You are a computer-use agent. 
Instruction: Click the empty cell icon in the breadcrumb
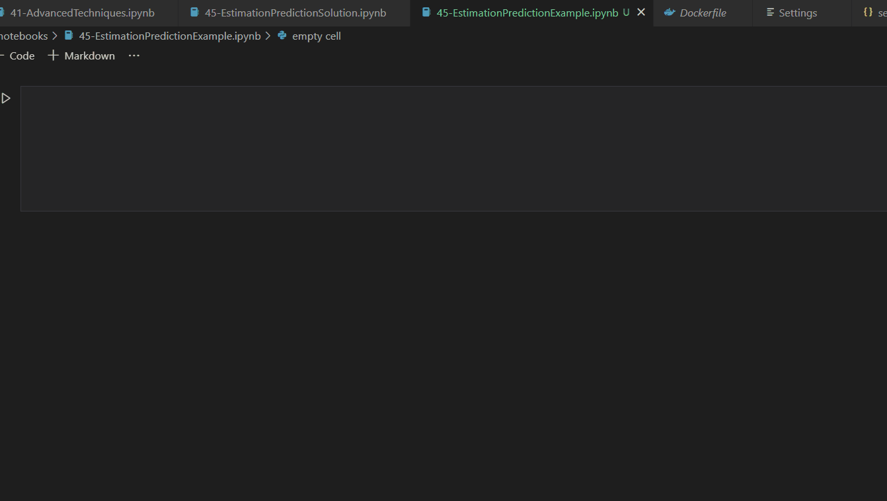(284, 36)
